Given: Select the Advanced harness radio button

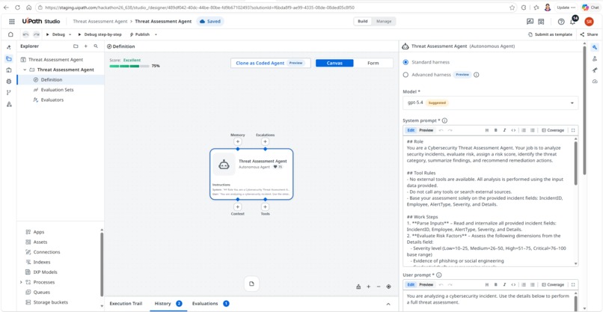Looking at the screenshot, I should pyautogui.click(x=405, y=75).
